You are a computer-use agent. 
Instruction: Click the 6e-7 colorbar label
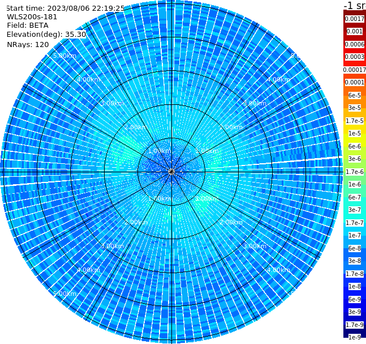[355, 197]
